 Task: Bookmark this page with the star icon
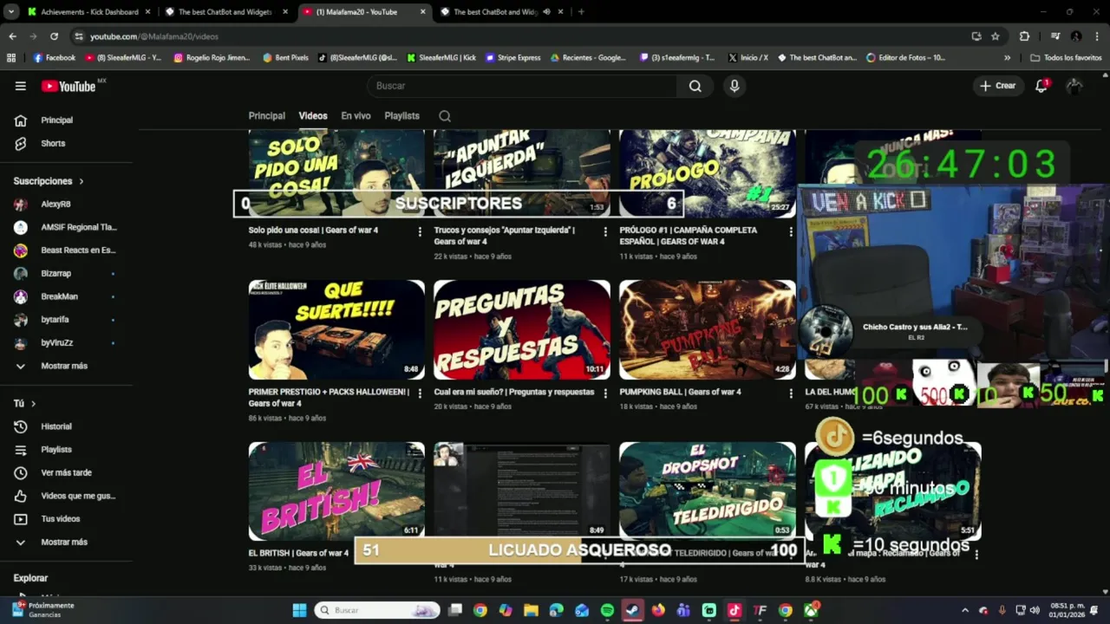(996, 36)
